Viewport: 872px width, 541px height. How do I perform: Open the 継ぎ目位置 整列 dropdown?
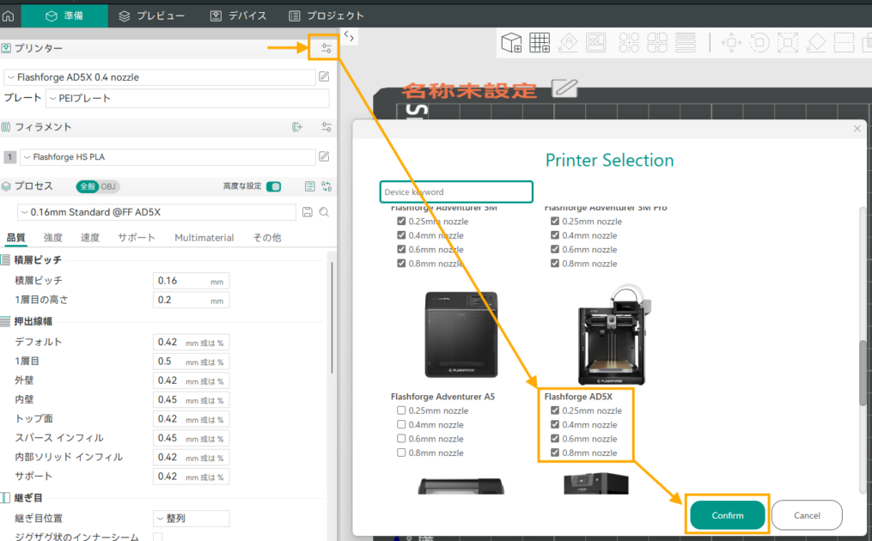192,518
